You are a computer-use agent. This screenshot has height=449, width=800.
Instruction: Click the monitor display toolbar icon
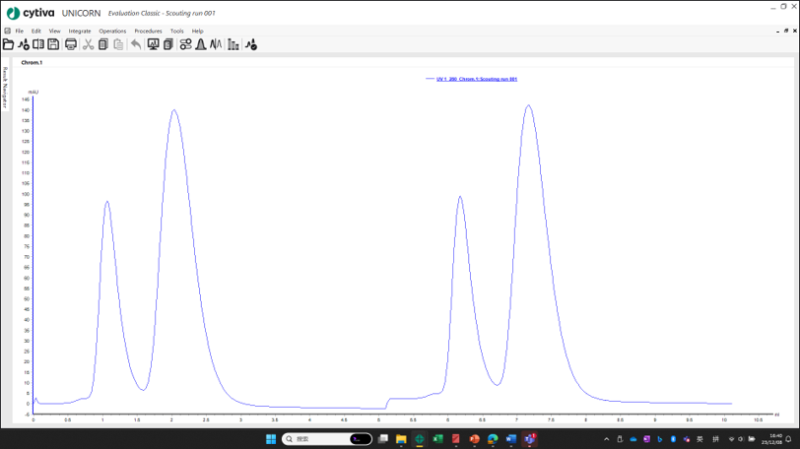153,44
